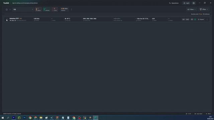This screenshot has width=214, height=120.
Task: Open About in the footer
Action: point(208,114)
